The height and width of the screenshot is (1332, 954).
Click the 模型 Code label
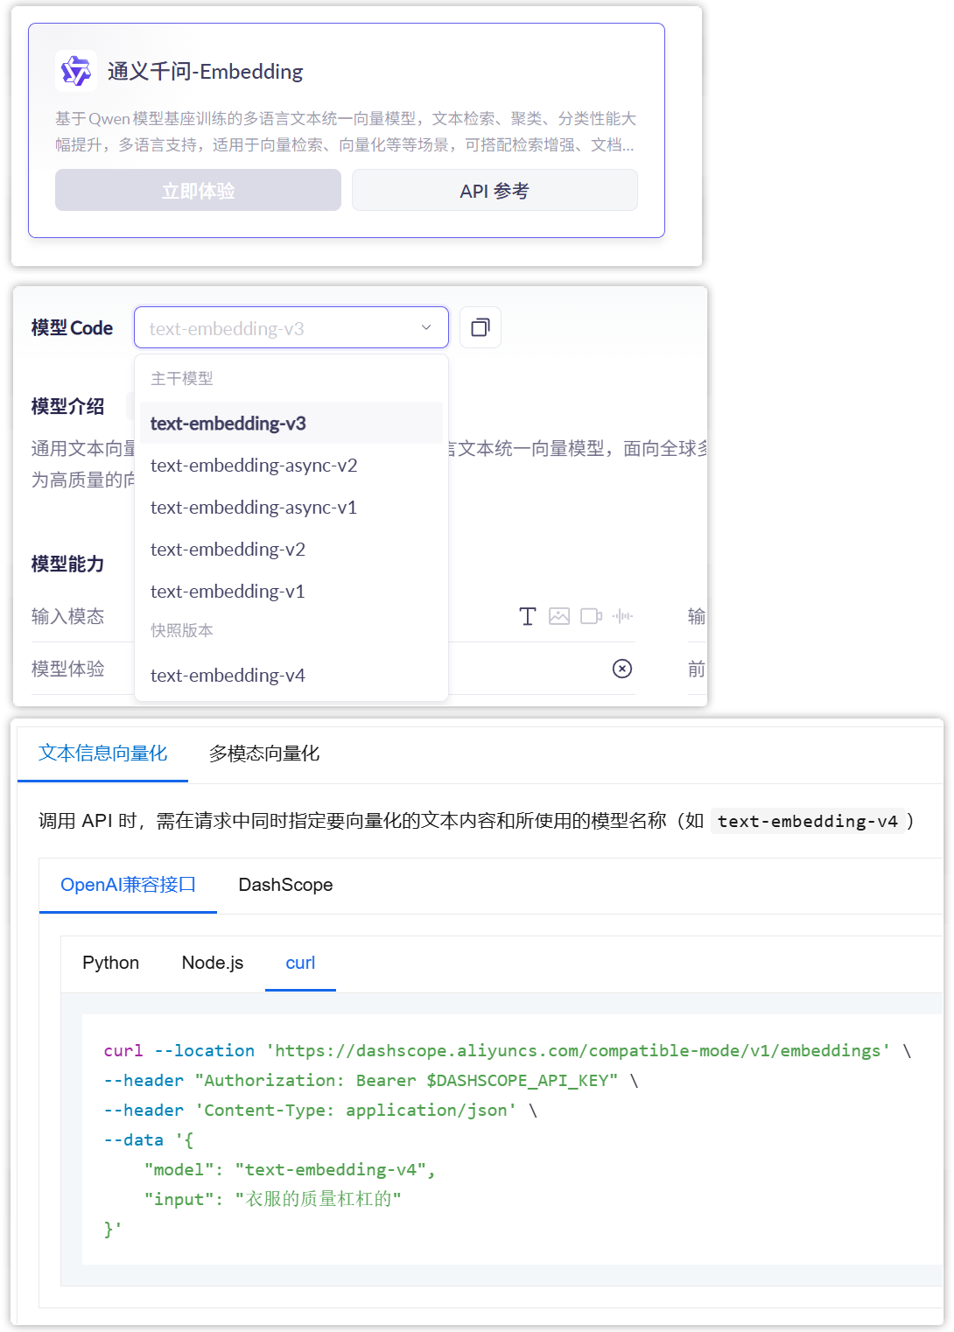tap(73, 327)
